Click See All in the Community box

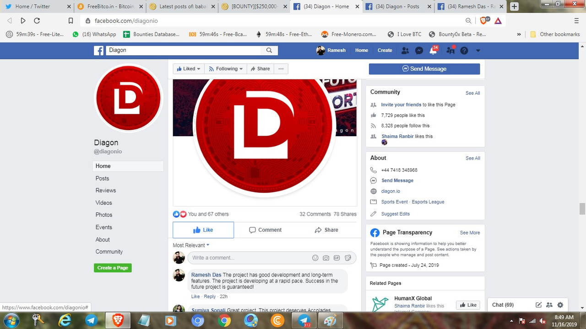click(473, 93)
